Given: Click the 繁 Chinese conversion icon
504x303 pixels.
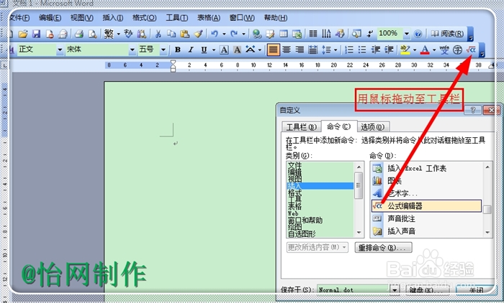Looking at the screenshot, I should tap(109, 34).
